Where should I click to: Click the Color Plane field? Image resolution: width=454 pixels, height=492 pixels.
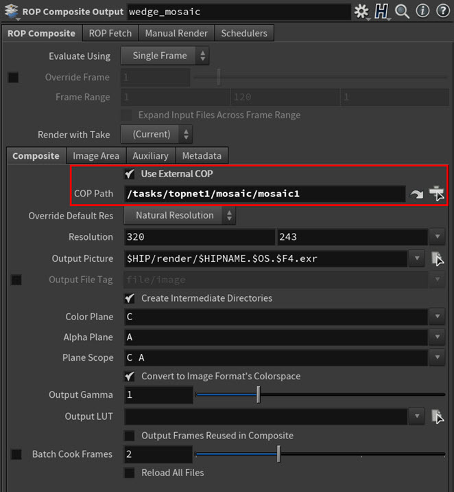pyautogui.click(x=276, y=317)
